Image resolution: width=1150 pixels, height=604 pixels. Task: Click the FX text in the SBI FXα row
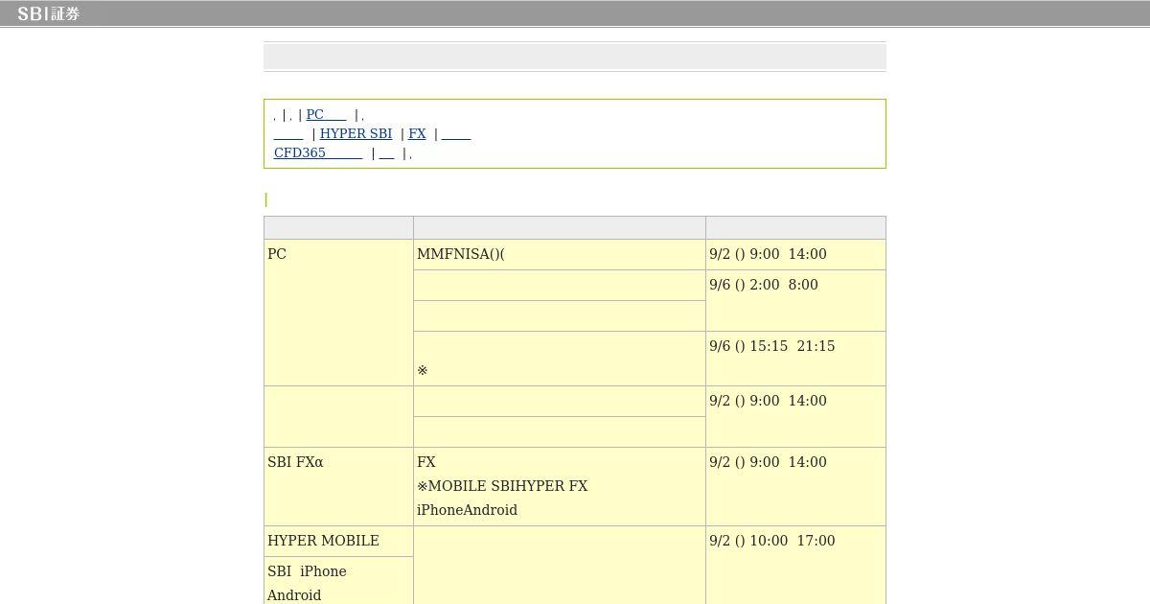pos(426,462)
